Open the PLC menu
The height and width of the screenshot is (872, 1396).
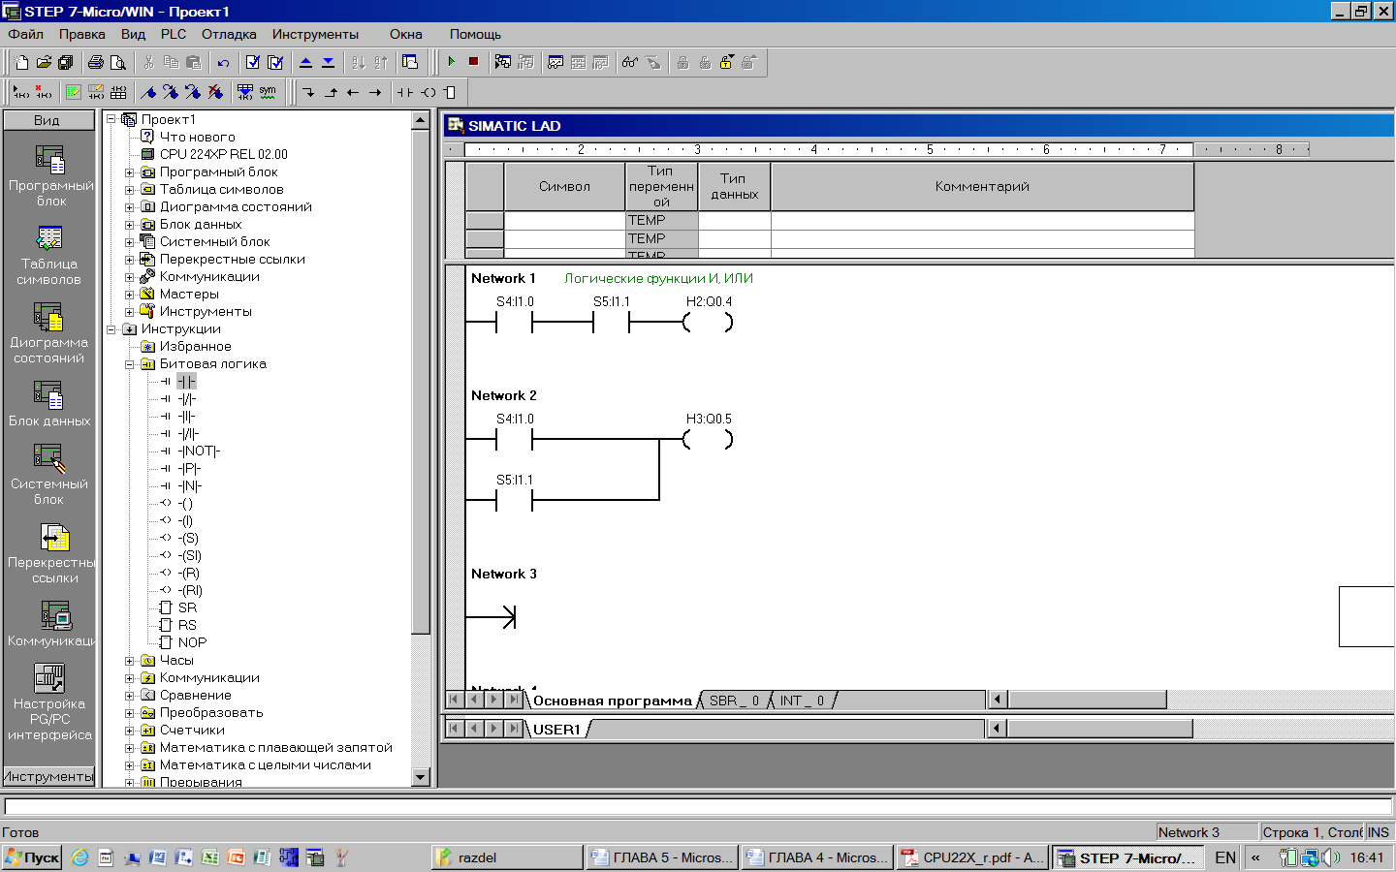click(x=174, y=34)
